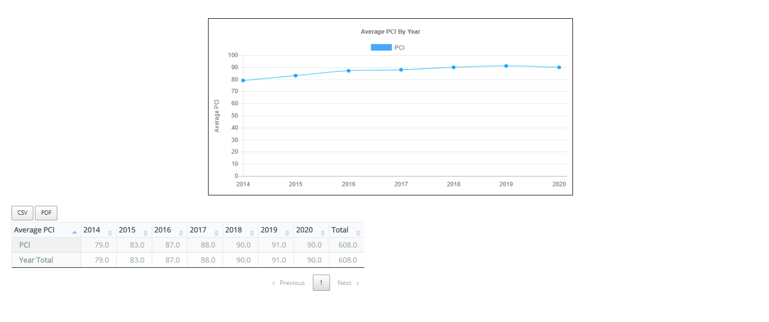This screenshot has height=322, width=769.
Task: Go to the Next table page
Action: click(348, 283)
